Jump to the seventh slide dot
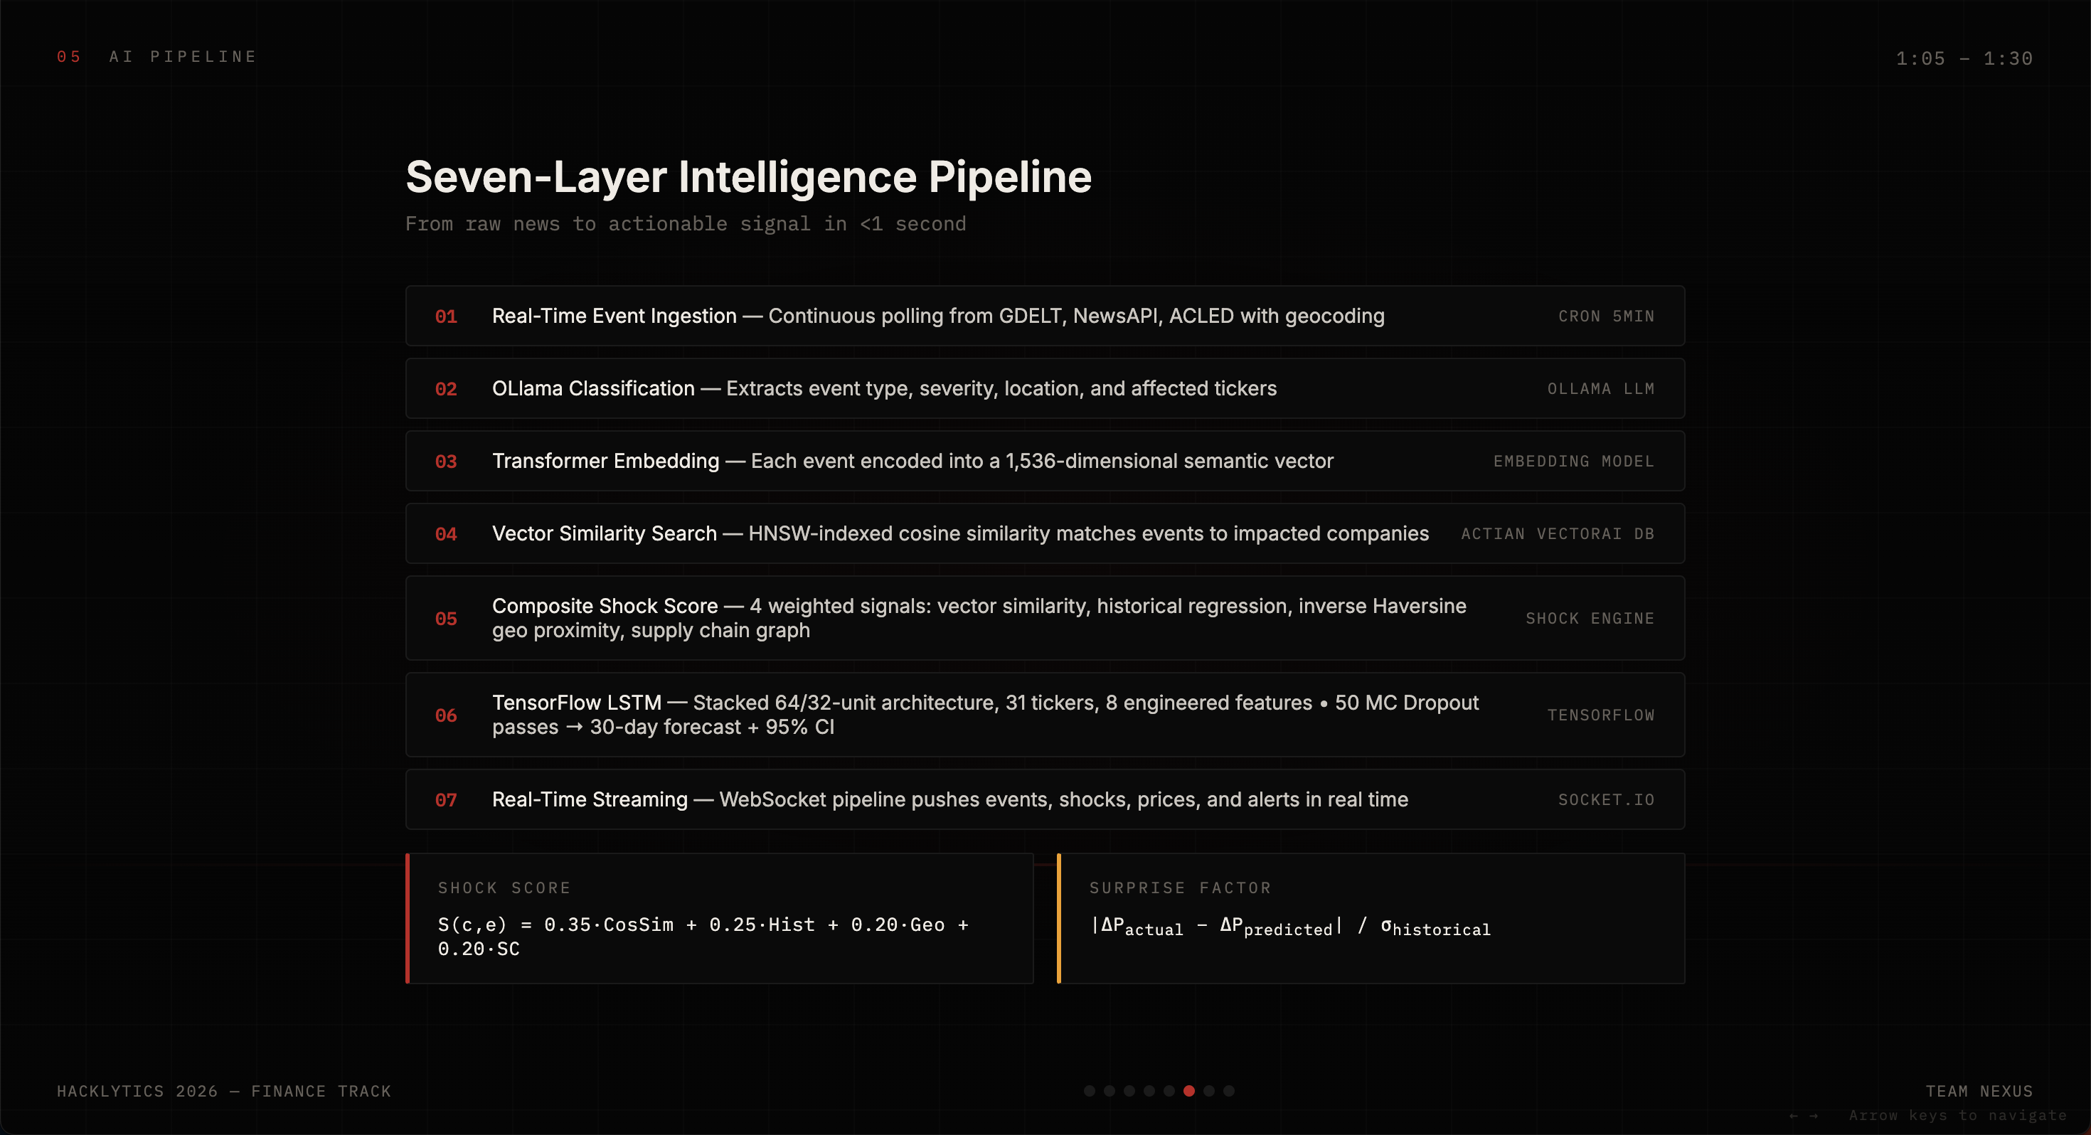 1208,1090
